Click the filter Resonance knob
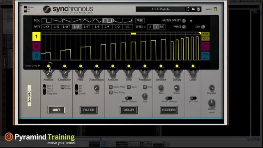Image resolution: width=263 pixels, height=148 pixels. (97, 73)
